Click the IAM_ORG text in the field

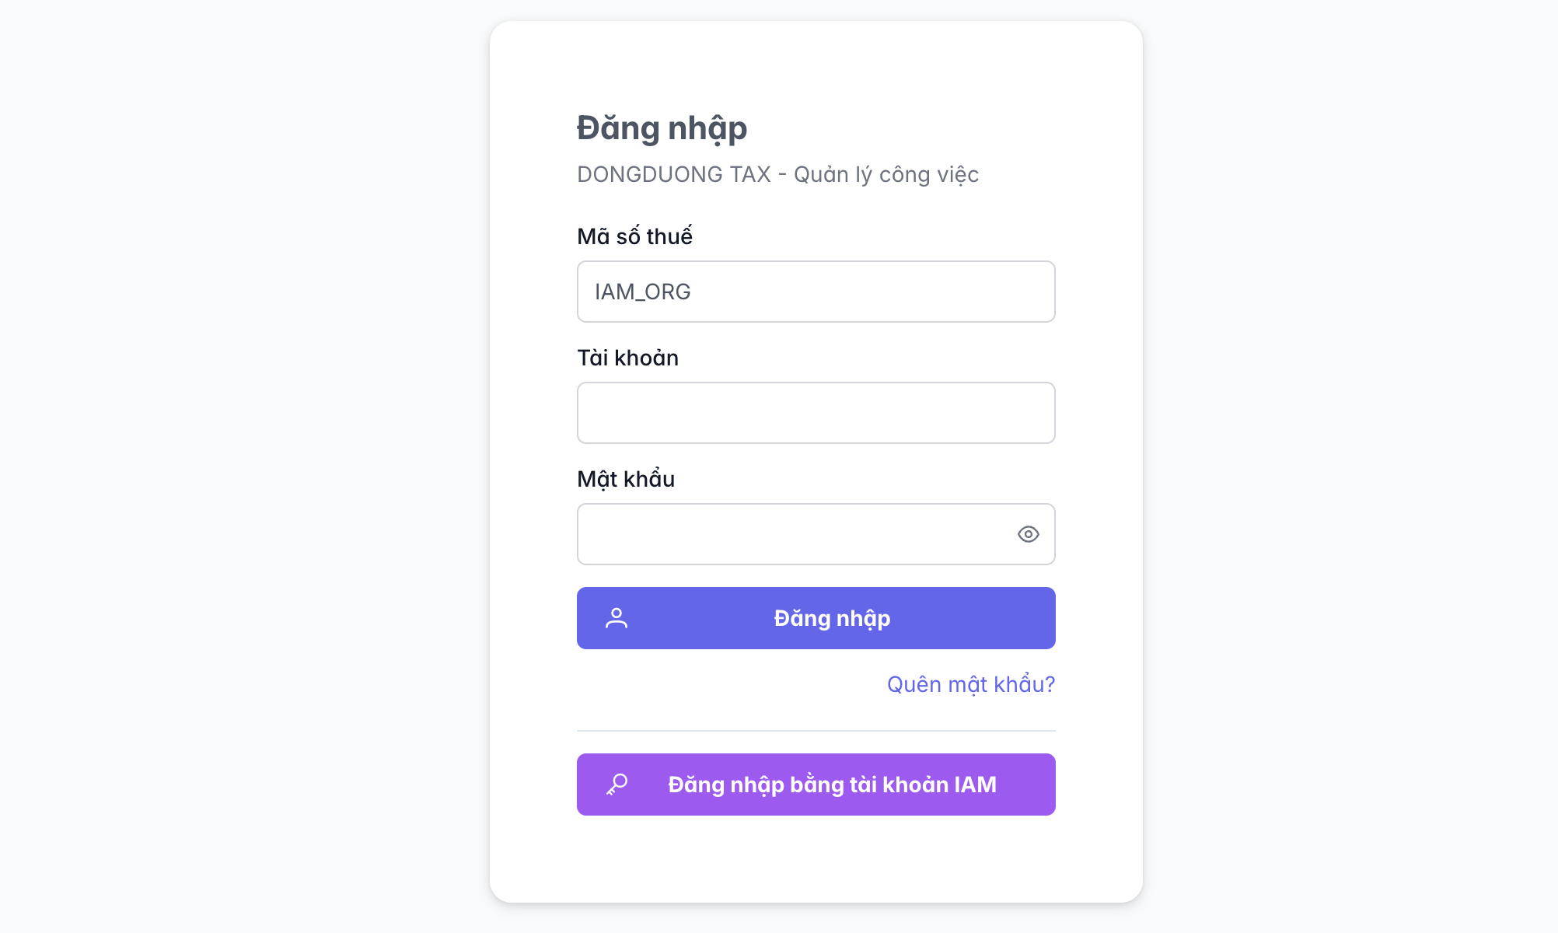click(x=642, y=292)
